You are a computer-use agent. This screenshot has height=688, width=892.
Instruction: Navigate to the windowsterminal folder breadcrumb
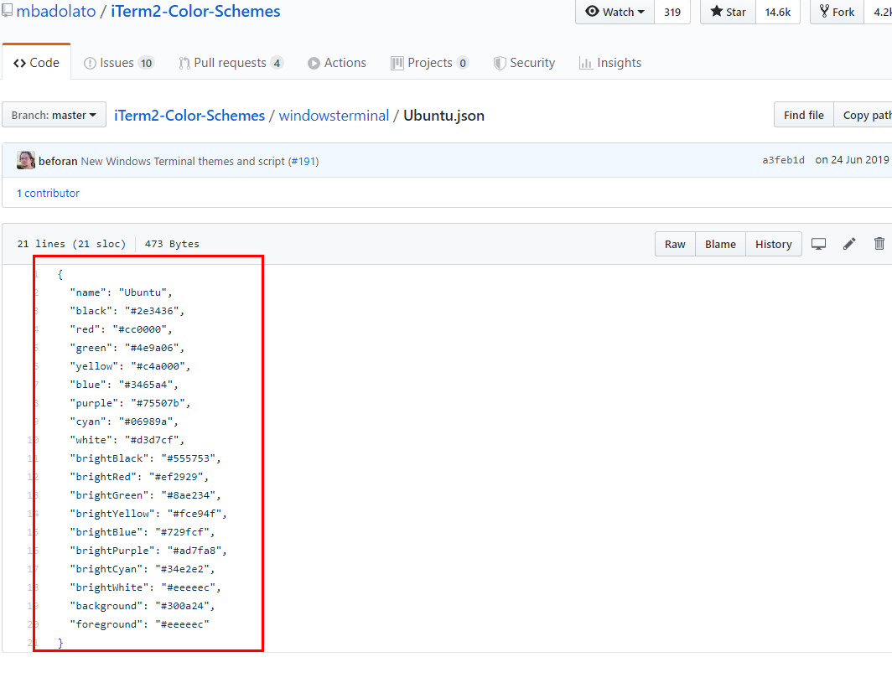click(334, 115)
